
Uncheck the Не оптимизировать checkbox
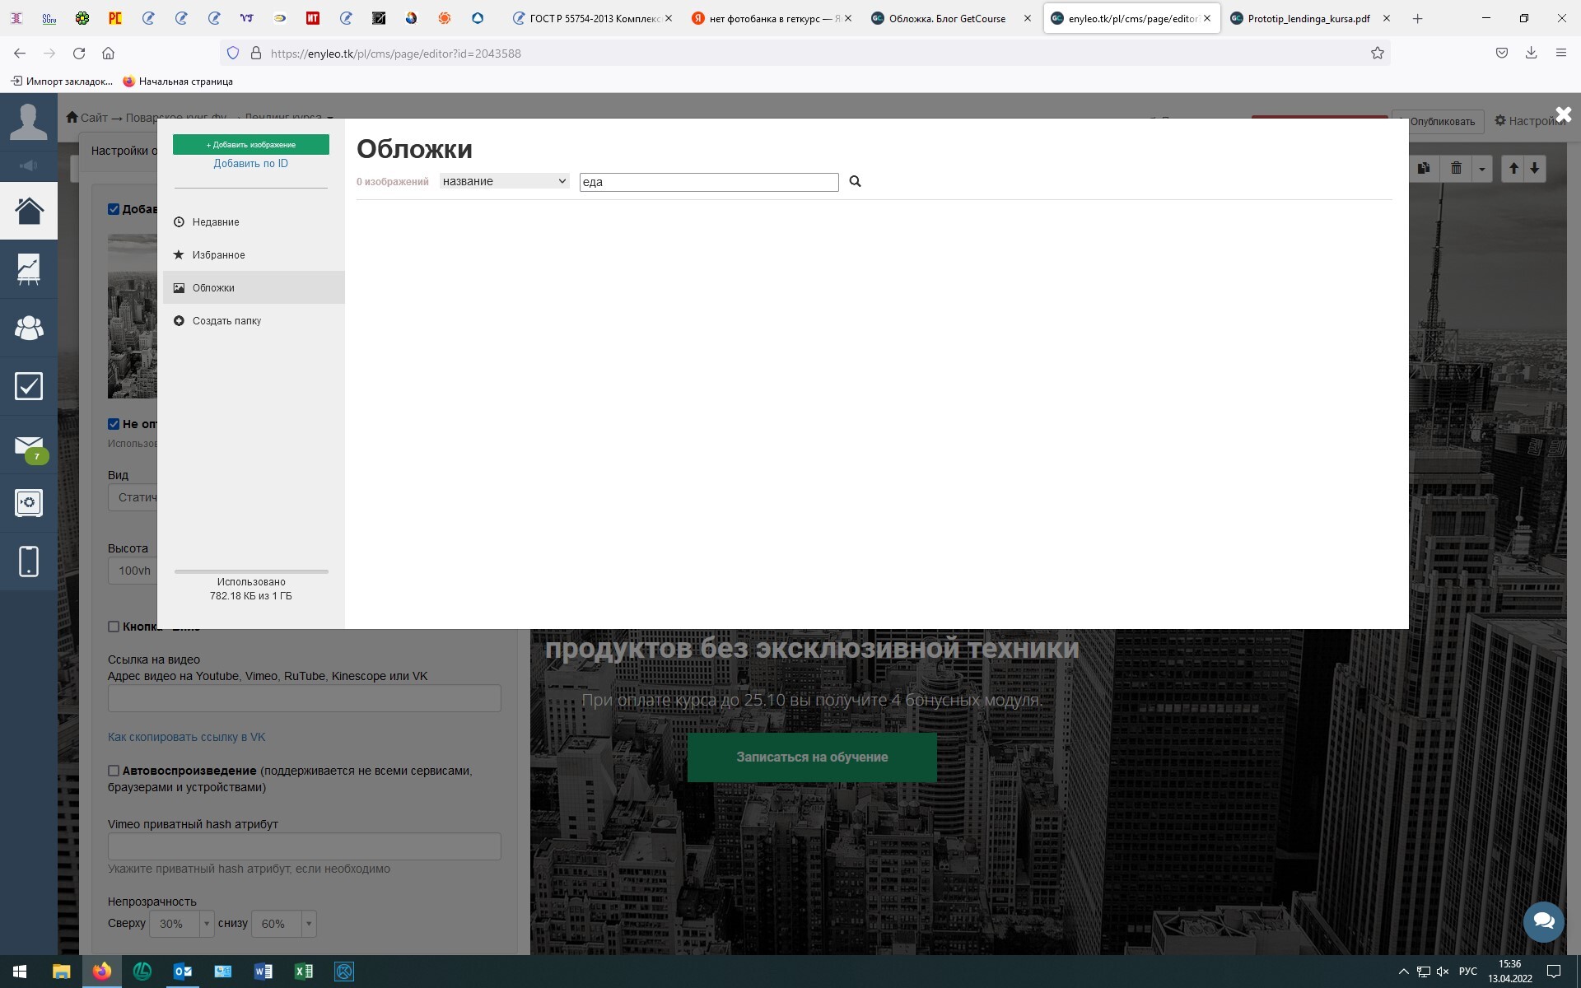click(114, 424)
